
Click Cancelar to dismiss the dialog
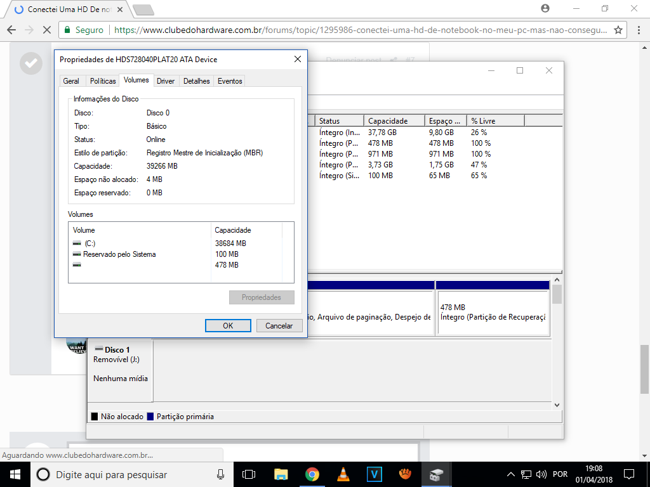pyautogui.click(x=279, y=325)
